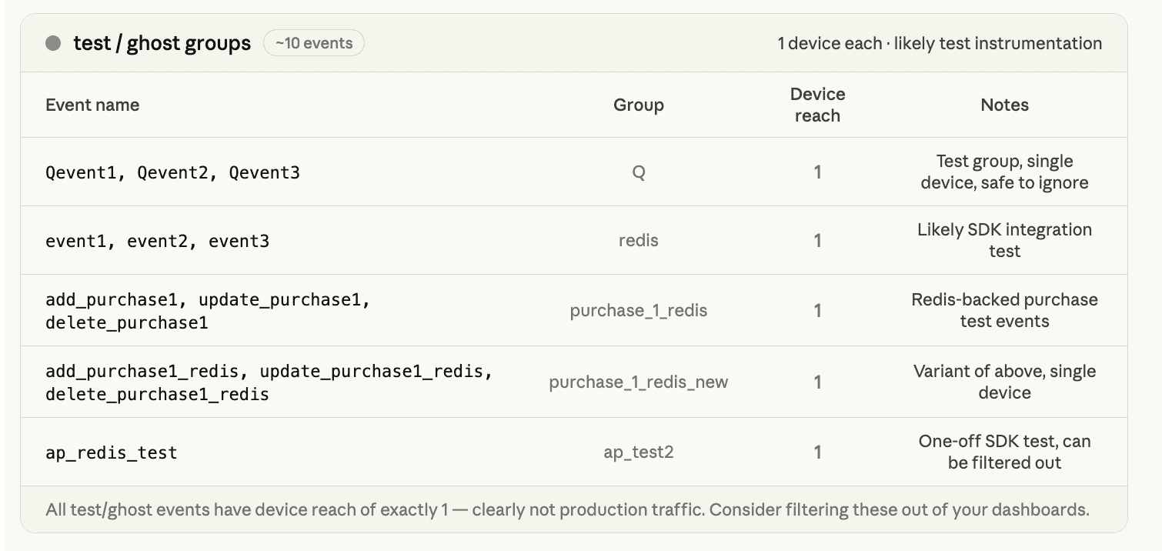Click the redis group label

pos(638,240)
